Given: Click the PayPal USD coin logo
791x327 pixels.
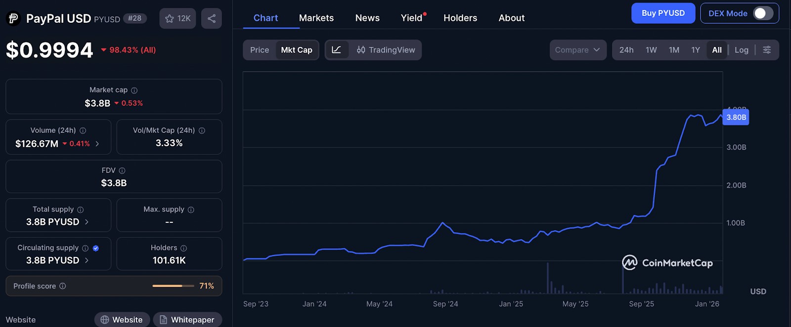Looking at the screenshot, I should [13, 19].
